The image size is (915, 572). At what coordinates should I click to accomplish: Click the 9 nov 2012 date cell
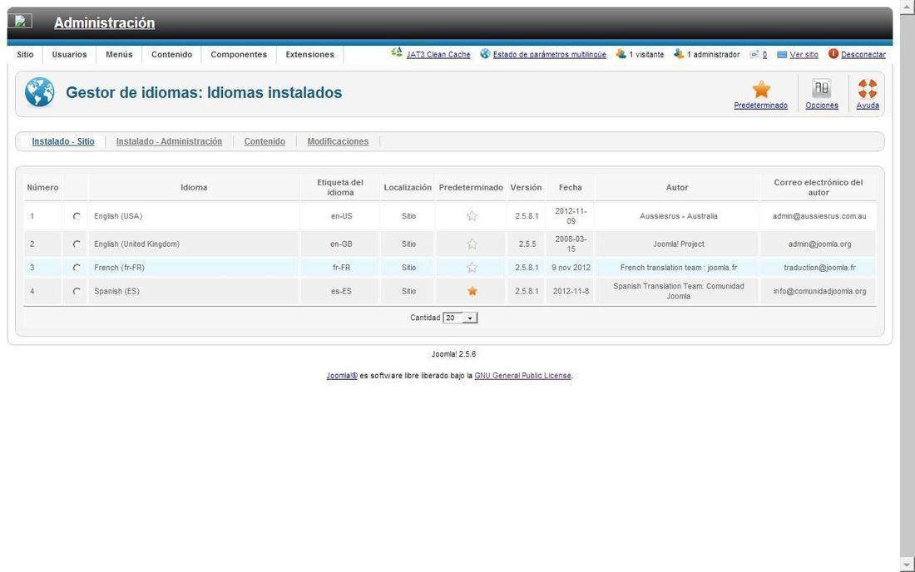(x=571, y=268)
